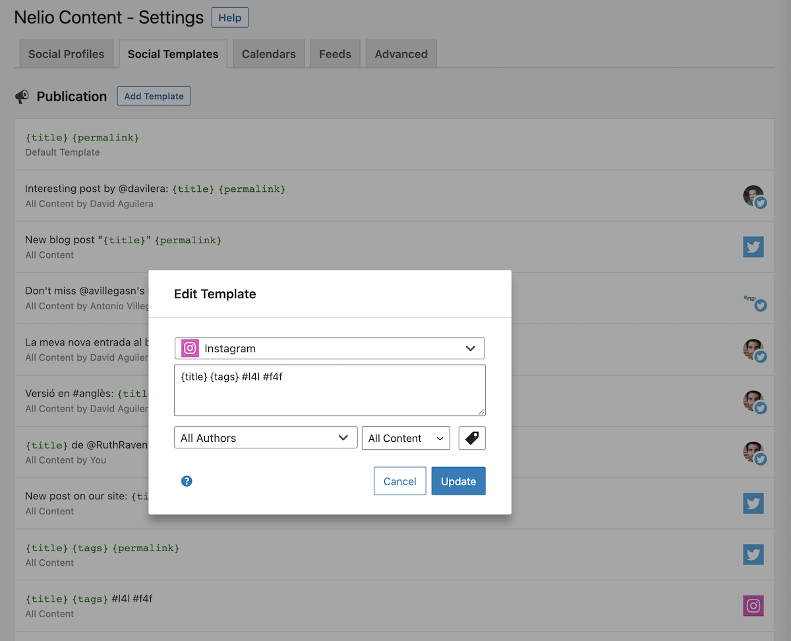Open the All Content dropdown
The width and height of the screenshot is (791, 641).
(x=405, y=438)
